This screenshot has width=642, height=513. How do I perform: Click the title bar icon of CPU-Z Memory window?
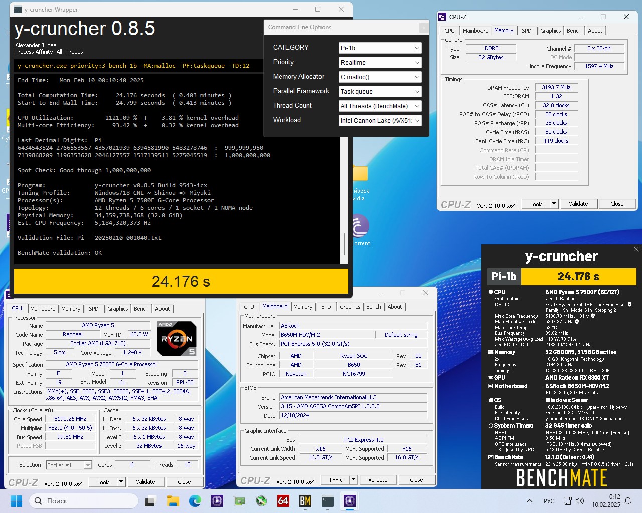tap(442, 17)
